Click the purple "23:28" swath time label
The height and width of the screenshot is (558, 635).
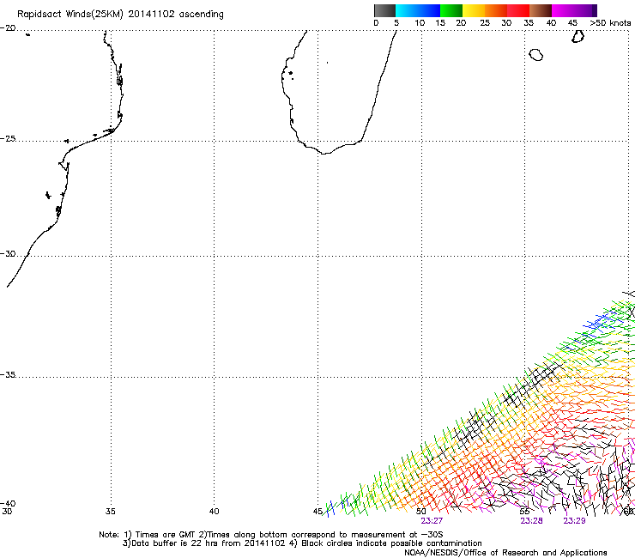531,521
